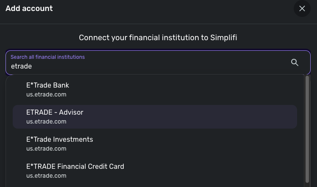Click the typed text 'etrade'
The height and width of the screenshot is (187, 317).
[21, 66]
